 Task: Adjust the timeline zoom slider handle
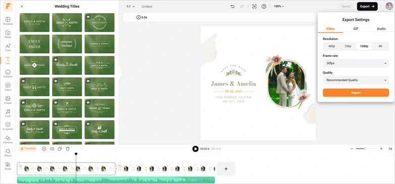pos(365,149)
